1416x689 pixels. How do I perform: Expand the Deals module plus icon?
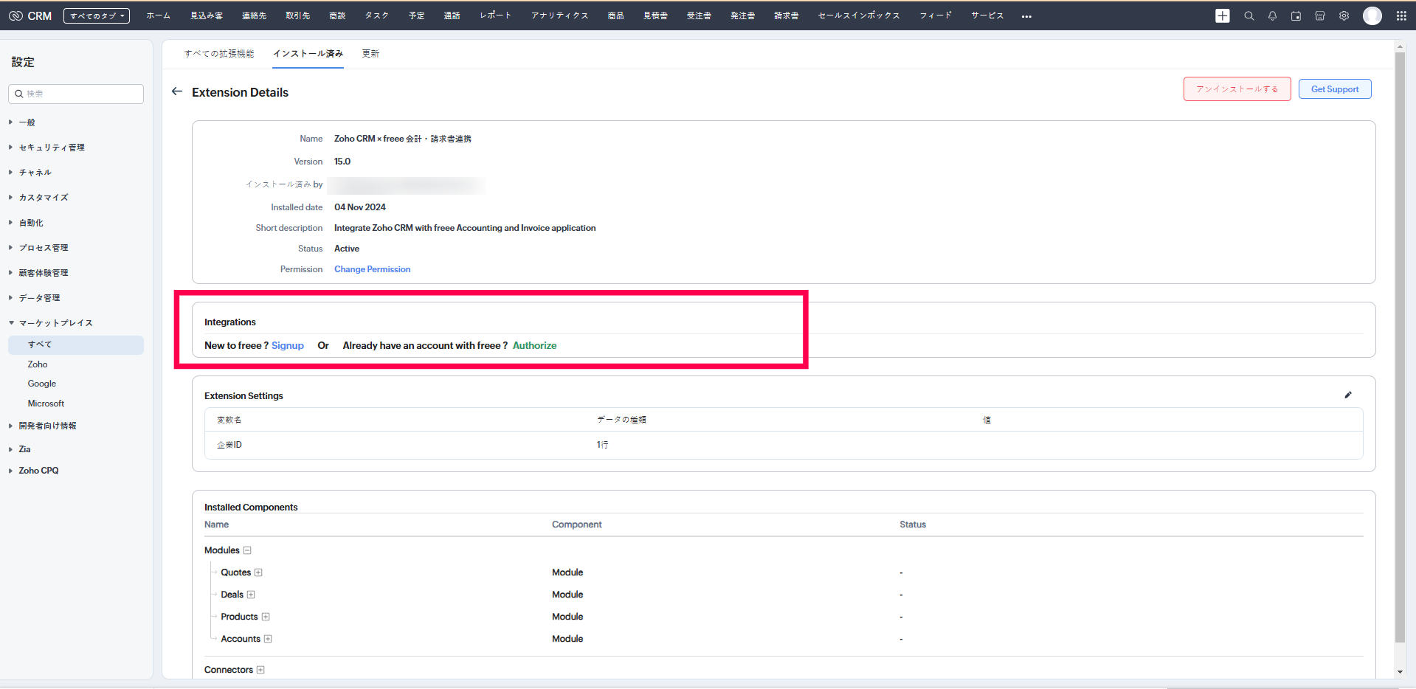[251, 595]
